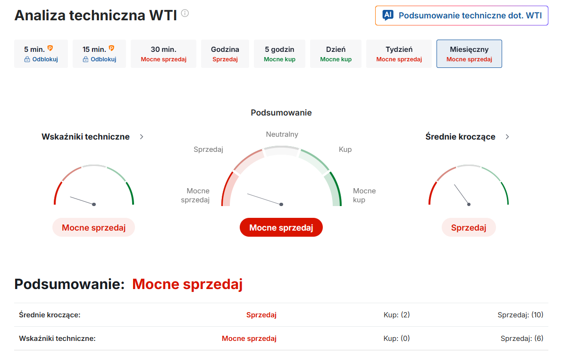Viewport: 563px width, 356px height.
Task: Open the Dzień timeframe tab
Action: point(336,54)
